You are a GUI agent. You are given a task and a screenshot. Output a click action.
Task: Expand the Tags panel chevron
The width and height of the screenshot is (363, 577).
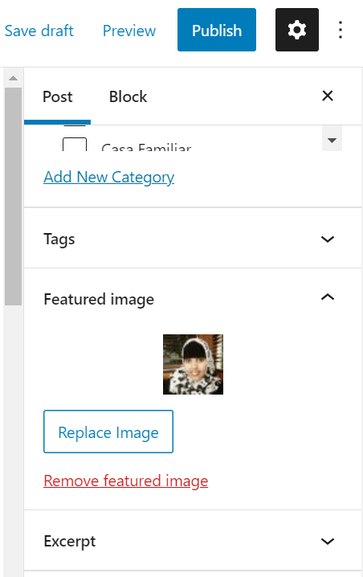(x=328, y=239)
